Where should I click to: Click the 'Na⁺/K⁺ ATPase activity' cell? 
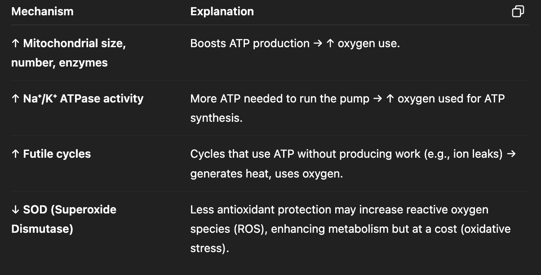point(77,99)
